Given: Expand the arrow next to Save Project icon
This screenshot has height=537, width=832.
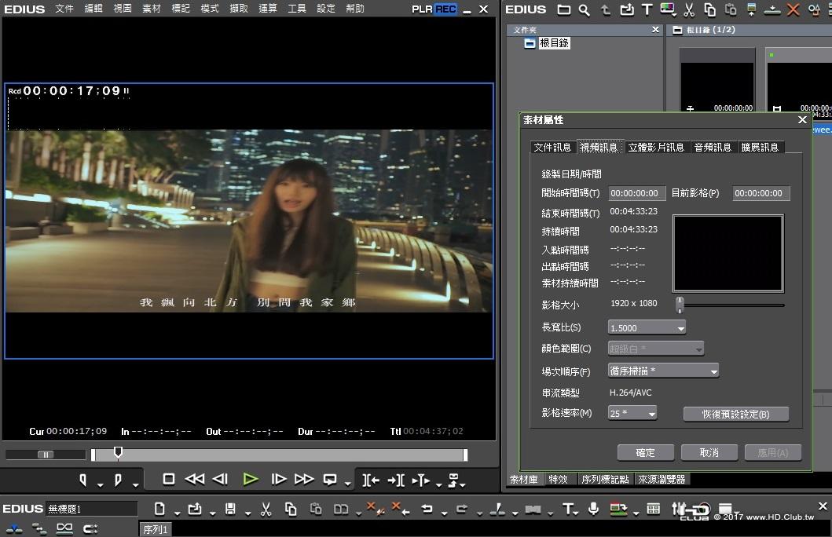Looking at the screenshot, I should pyautogui.click(x=247, y=513).
